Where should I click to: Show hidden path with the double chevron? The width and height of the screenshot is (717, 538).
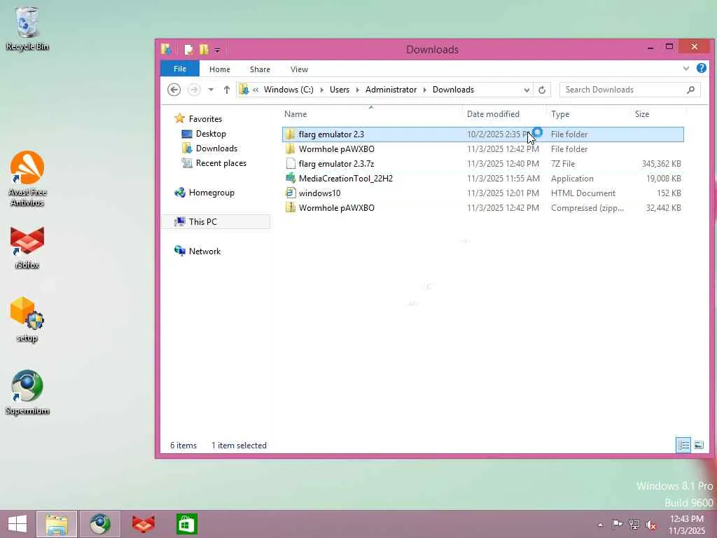point(256,90)
